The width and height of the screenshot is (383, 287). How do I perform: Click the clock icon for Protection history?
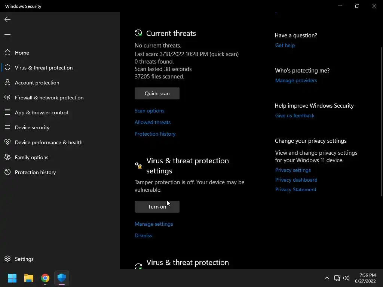7,172
